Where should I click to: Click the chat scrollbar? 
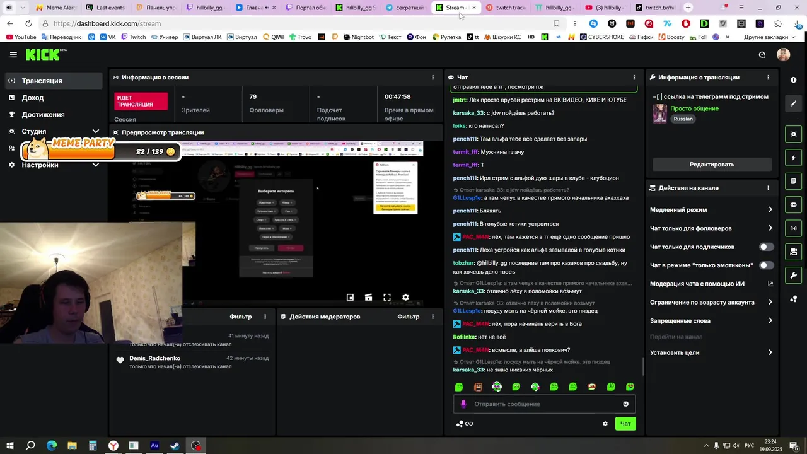pyautogui.click(x=643, y=366)
